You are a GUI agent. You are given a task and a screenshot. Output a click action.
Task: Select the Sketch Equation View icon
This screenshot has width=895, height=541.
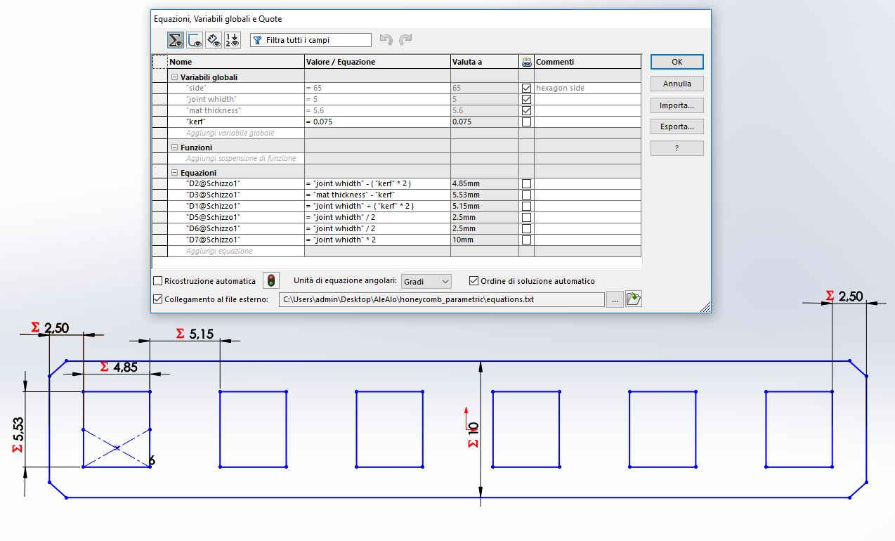(x=195, y=40)
